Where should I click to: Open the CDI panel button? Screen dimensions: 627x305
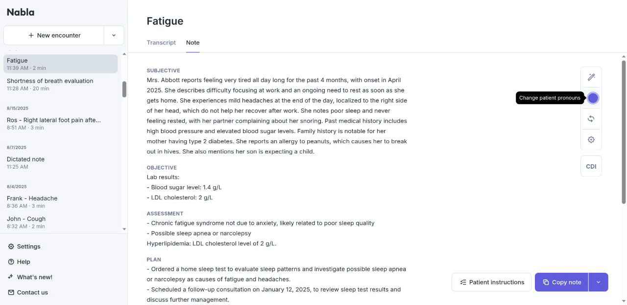[591, 166]
